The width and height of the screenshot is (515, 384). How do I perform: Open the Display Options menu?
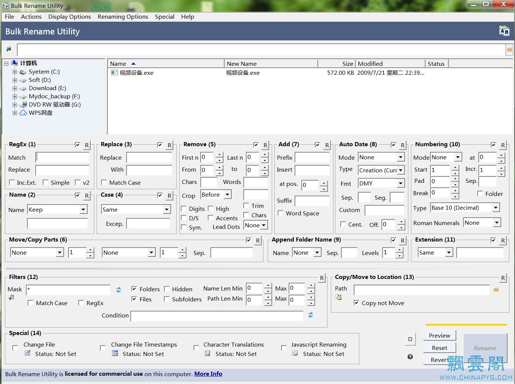point(70,16)
